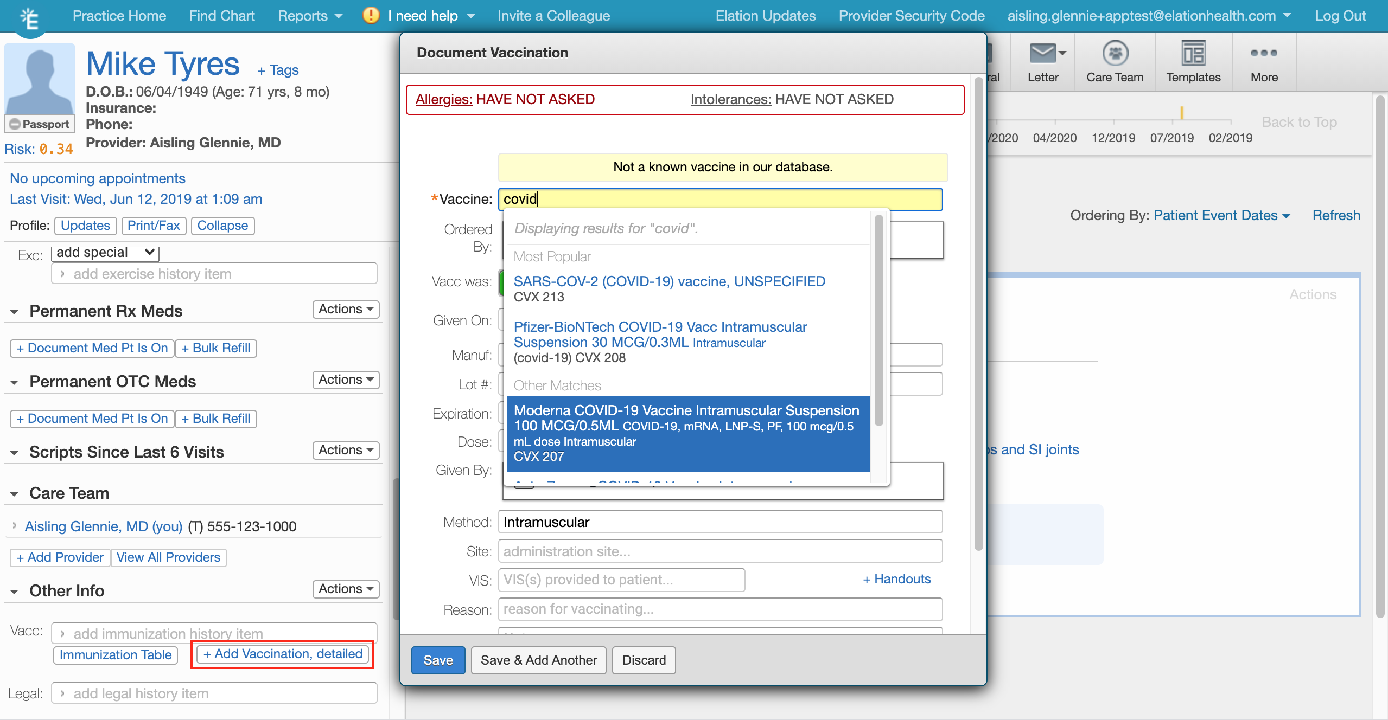Click the Passport button
1388x720 pixels.
(x=40, y=124)
